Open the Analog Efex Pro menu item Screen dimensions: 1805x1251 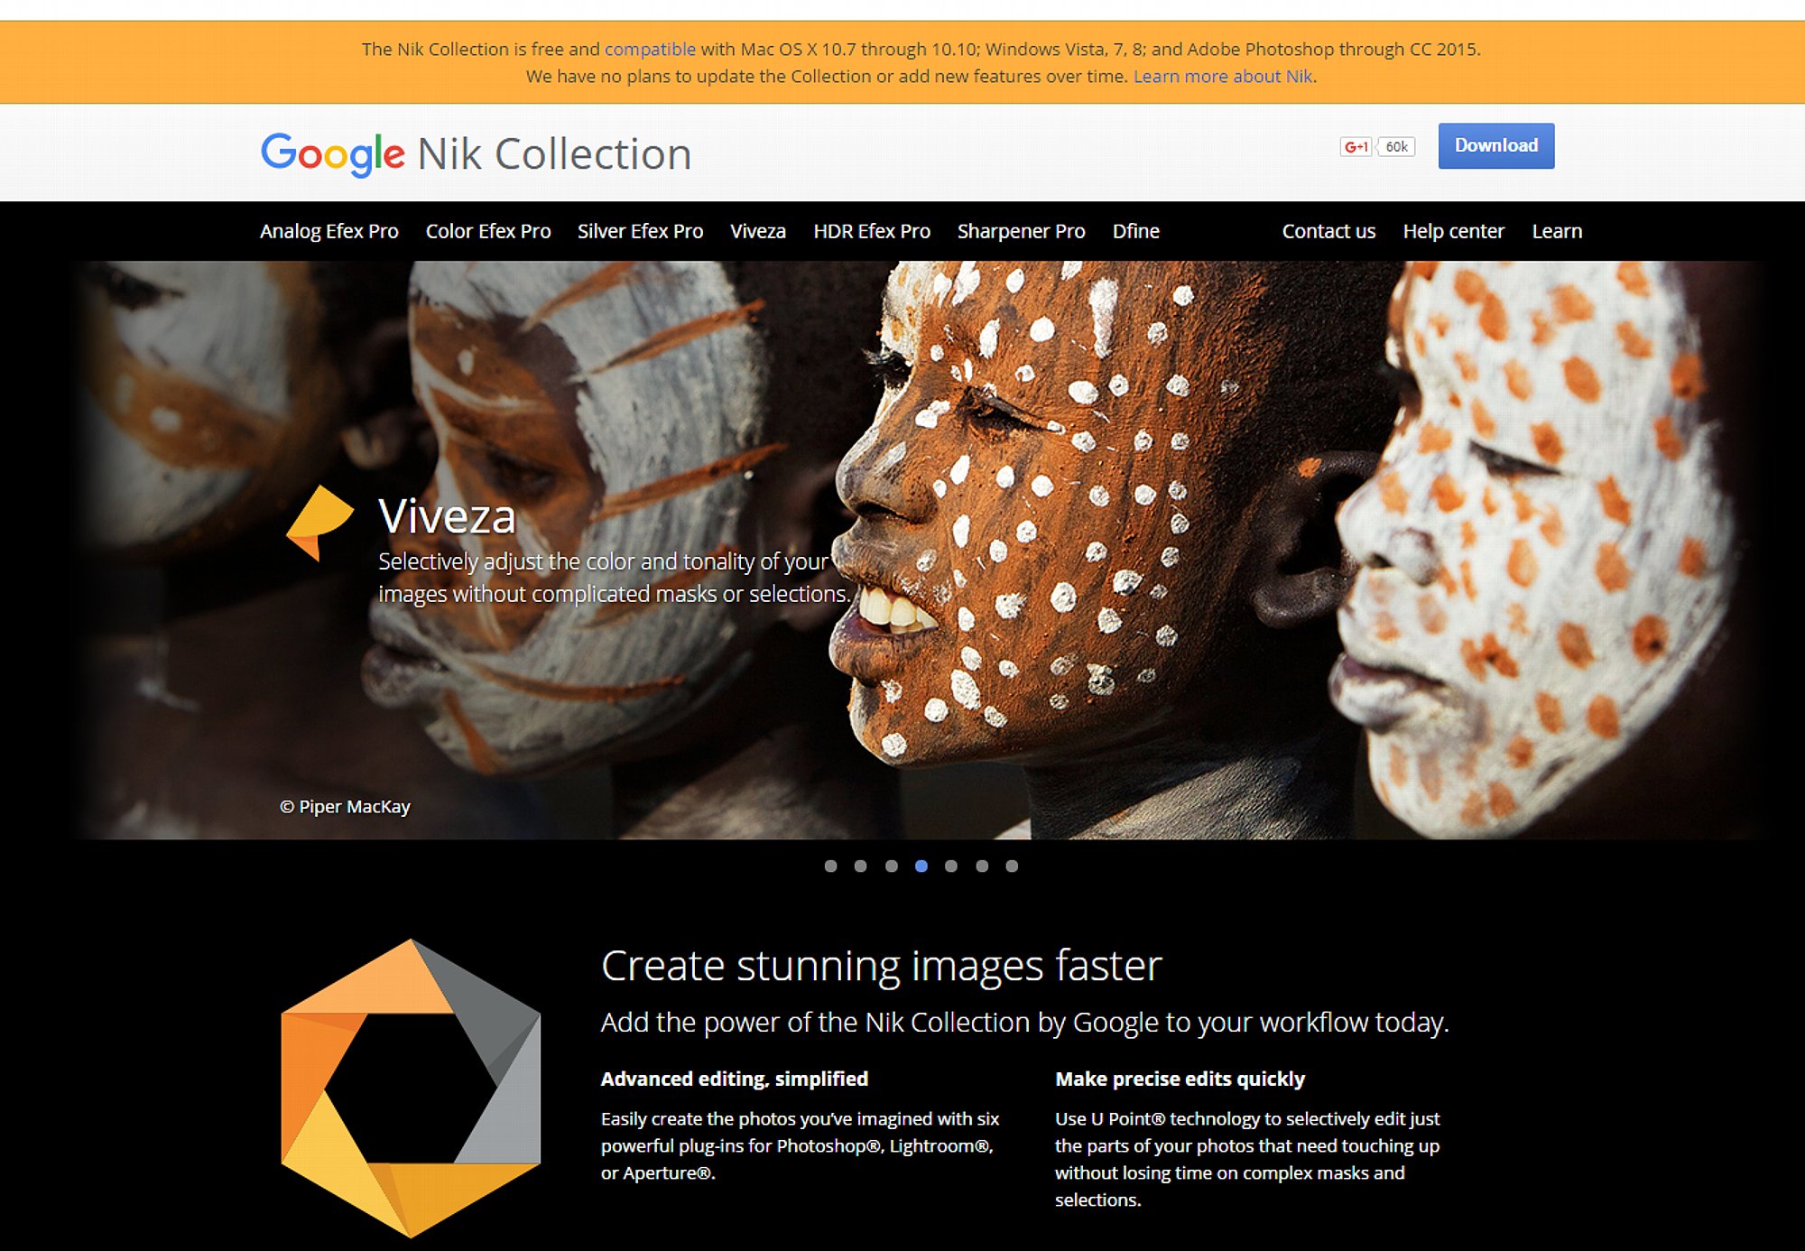(x=329, y=231)
